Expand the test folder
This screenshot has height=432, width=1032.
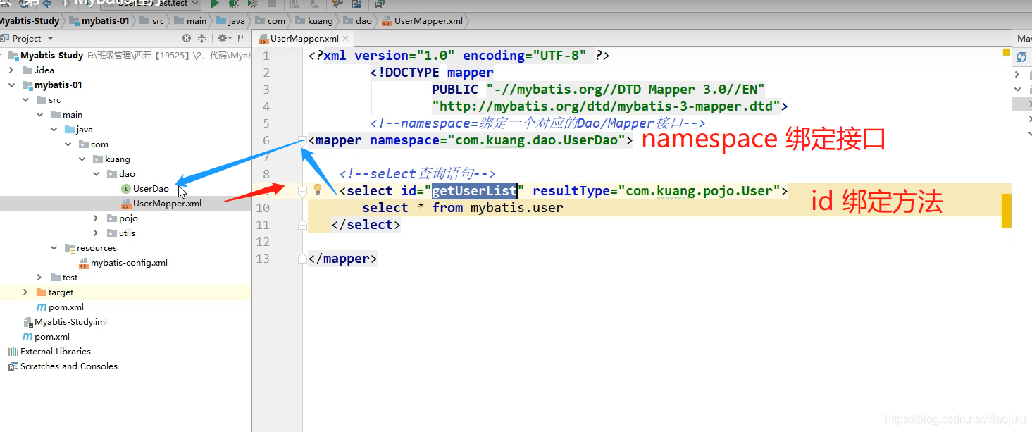[40, 277]
